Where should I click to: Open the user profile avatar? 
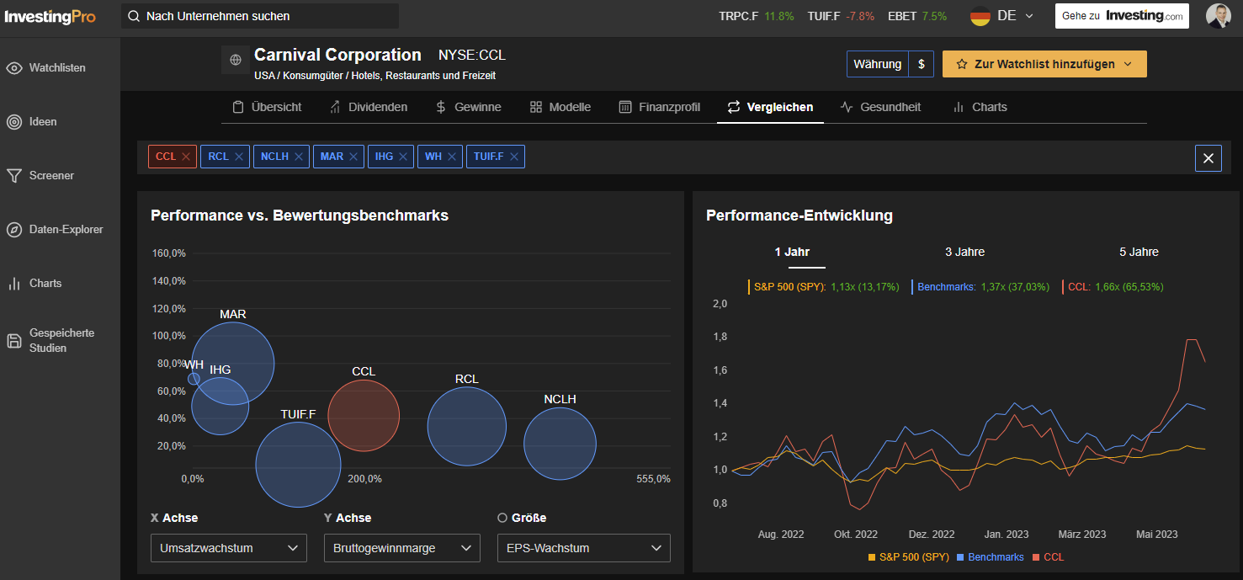click(x=1218, y=16)
